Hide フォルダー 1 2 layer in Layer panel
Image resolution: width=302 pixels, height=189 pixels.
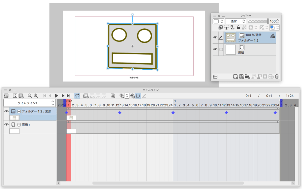click(215, 38)
